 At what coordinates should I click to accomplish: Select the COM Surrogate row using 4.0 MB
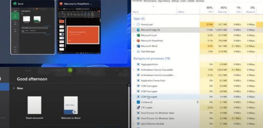tap(197, 91)
